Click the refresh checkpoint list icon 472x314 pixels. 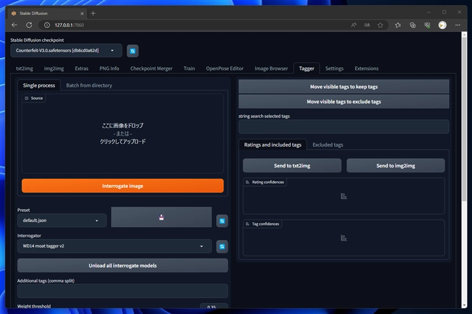(132, 51)
